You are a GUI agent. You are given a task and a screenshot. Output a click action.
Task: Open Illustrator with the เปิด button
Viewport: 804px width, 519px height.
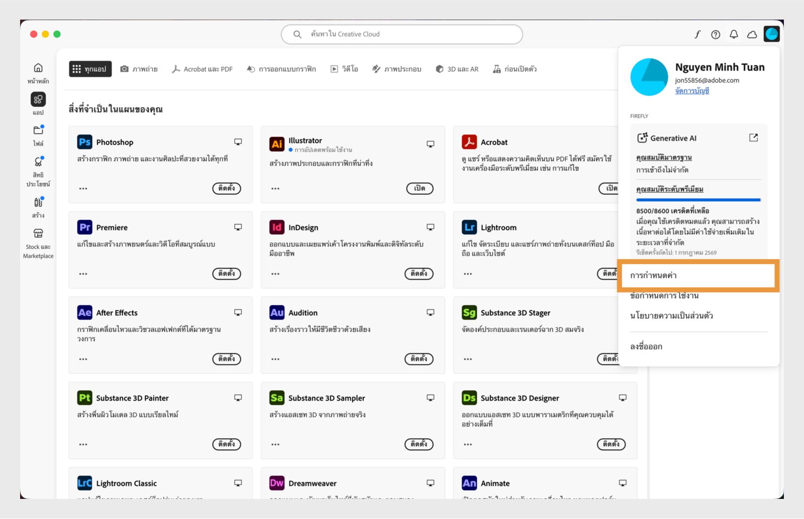(420, 188)
